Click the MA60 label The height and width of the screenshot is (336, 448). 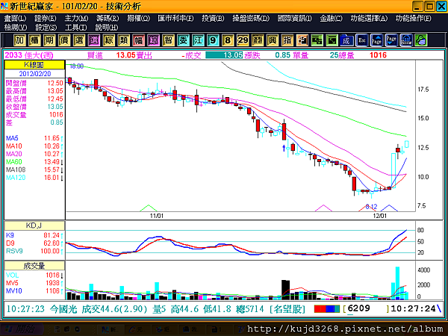pos(14,162)
